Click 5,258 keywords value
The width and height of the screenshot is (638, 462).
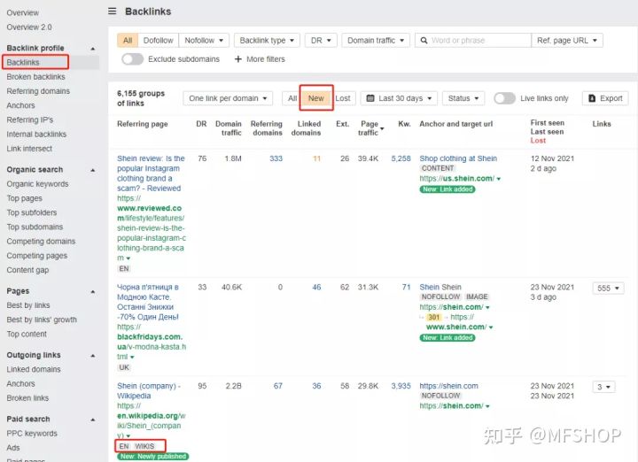coord(401,158)
